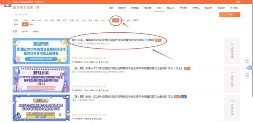Open 就业见习 from the top menu

(x=171, y=8)
